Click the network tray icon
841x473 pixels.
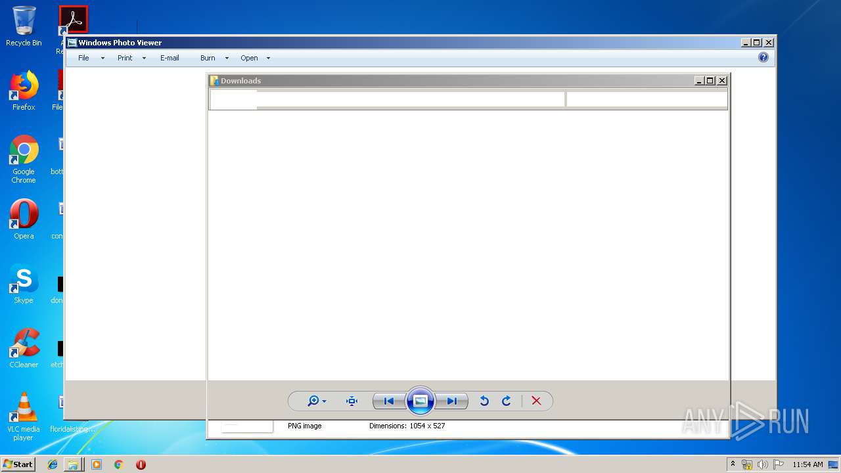coord(747,464)
